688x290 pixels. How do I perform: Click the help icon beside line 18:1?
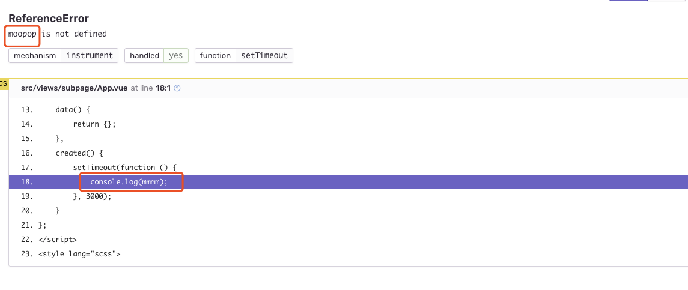177,88
